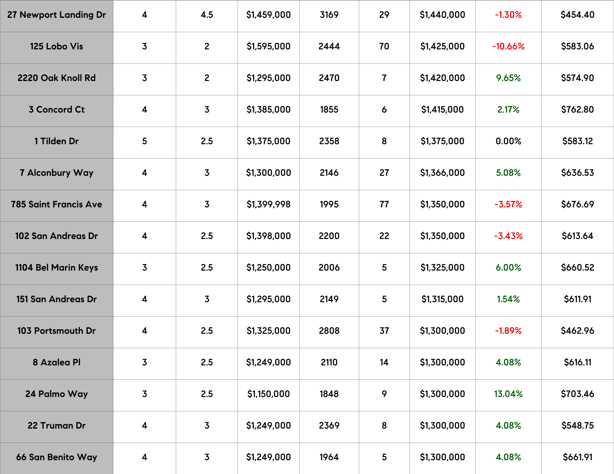
Task: Click the -10.66% price change value
Action: pyautogui.click(x=508, y=46)
